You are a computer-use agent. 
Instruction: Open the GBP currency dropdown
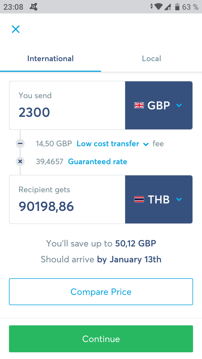pos(159,105)
